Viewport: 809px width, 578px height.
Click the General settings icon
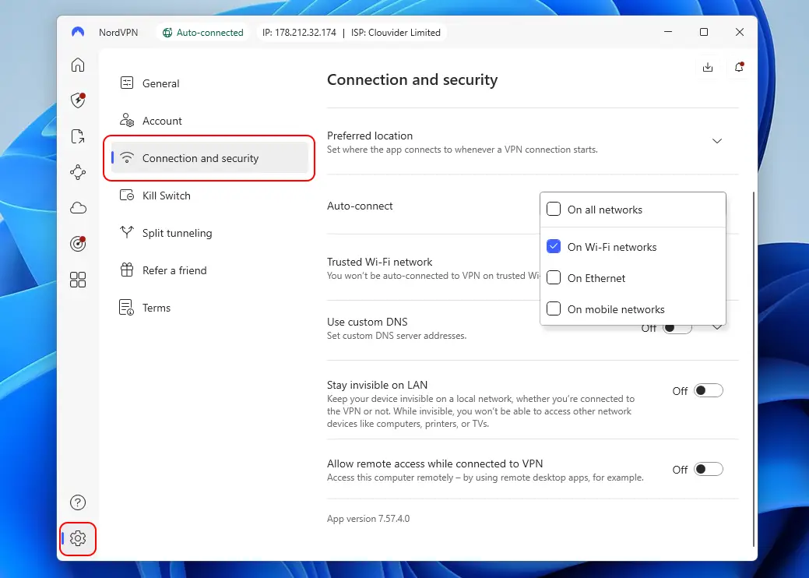click(127, 83)
